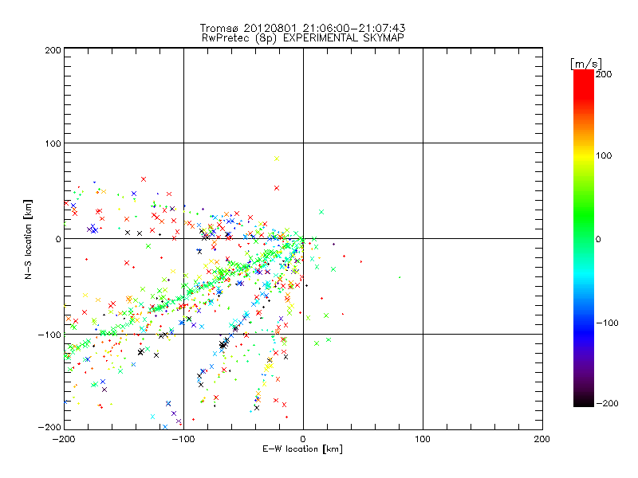
Task: Select colorbar tick label '0' beside green
Action: (598, 239)
